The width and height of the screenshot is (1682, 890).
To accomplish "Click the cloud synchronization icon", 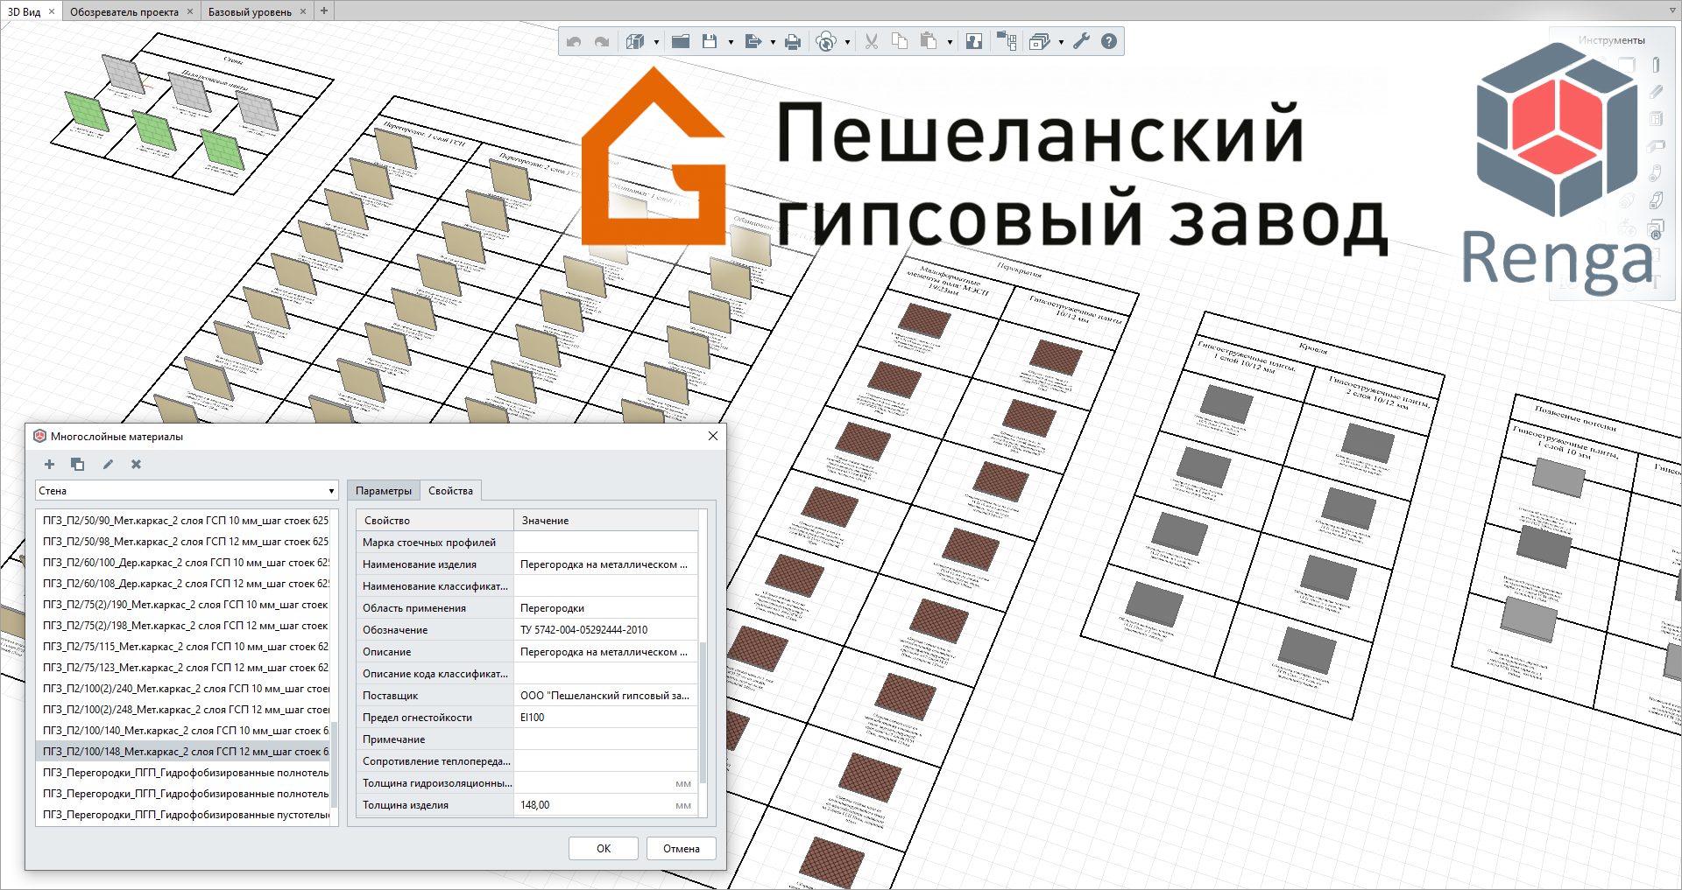I will (825, 41).
